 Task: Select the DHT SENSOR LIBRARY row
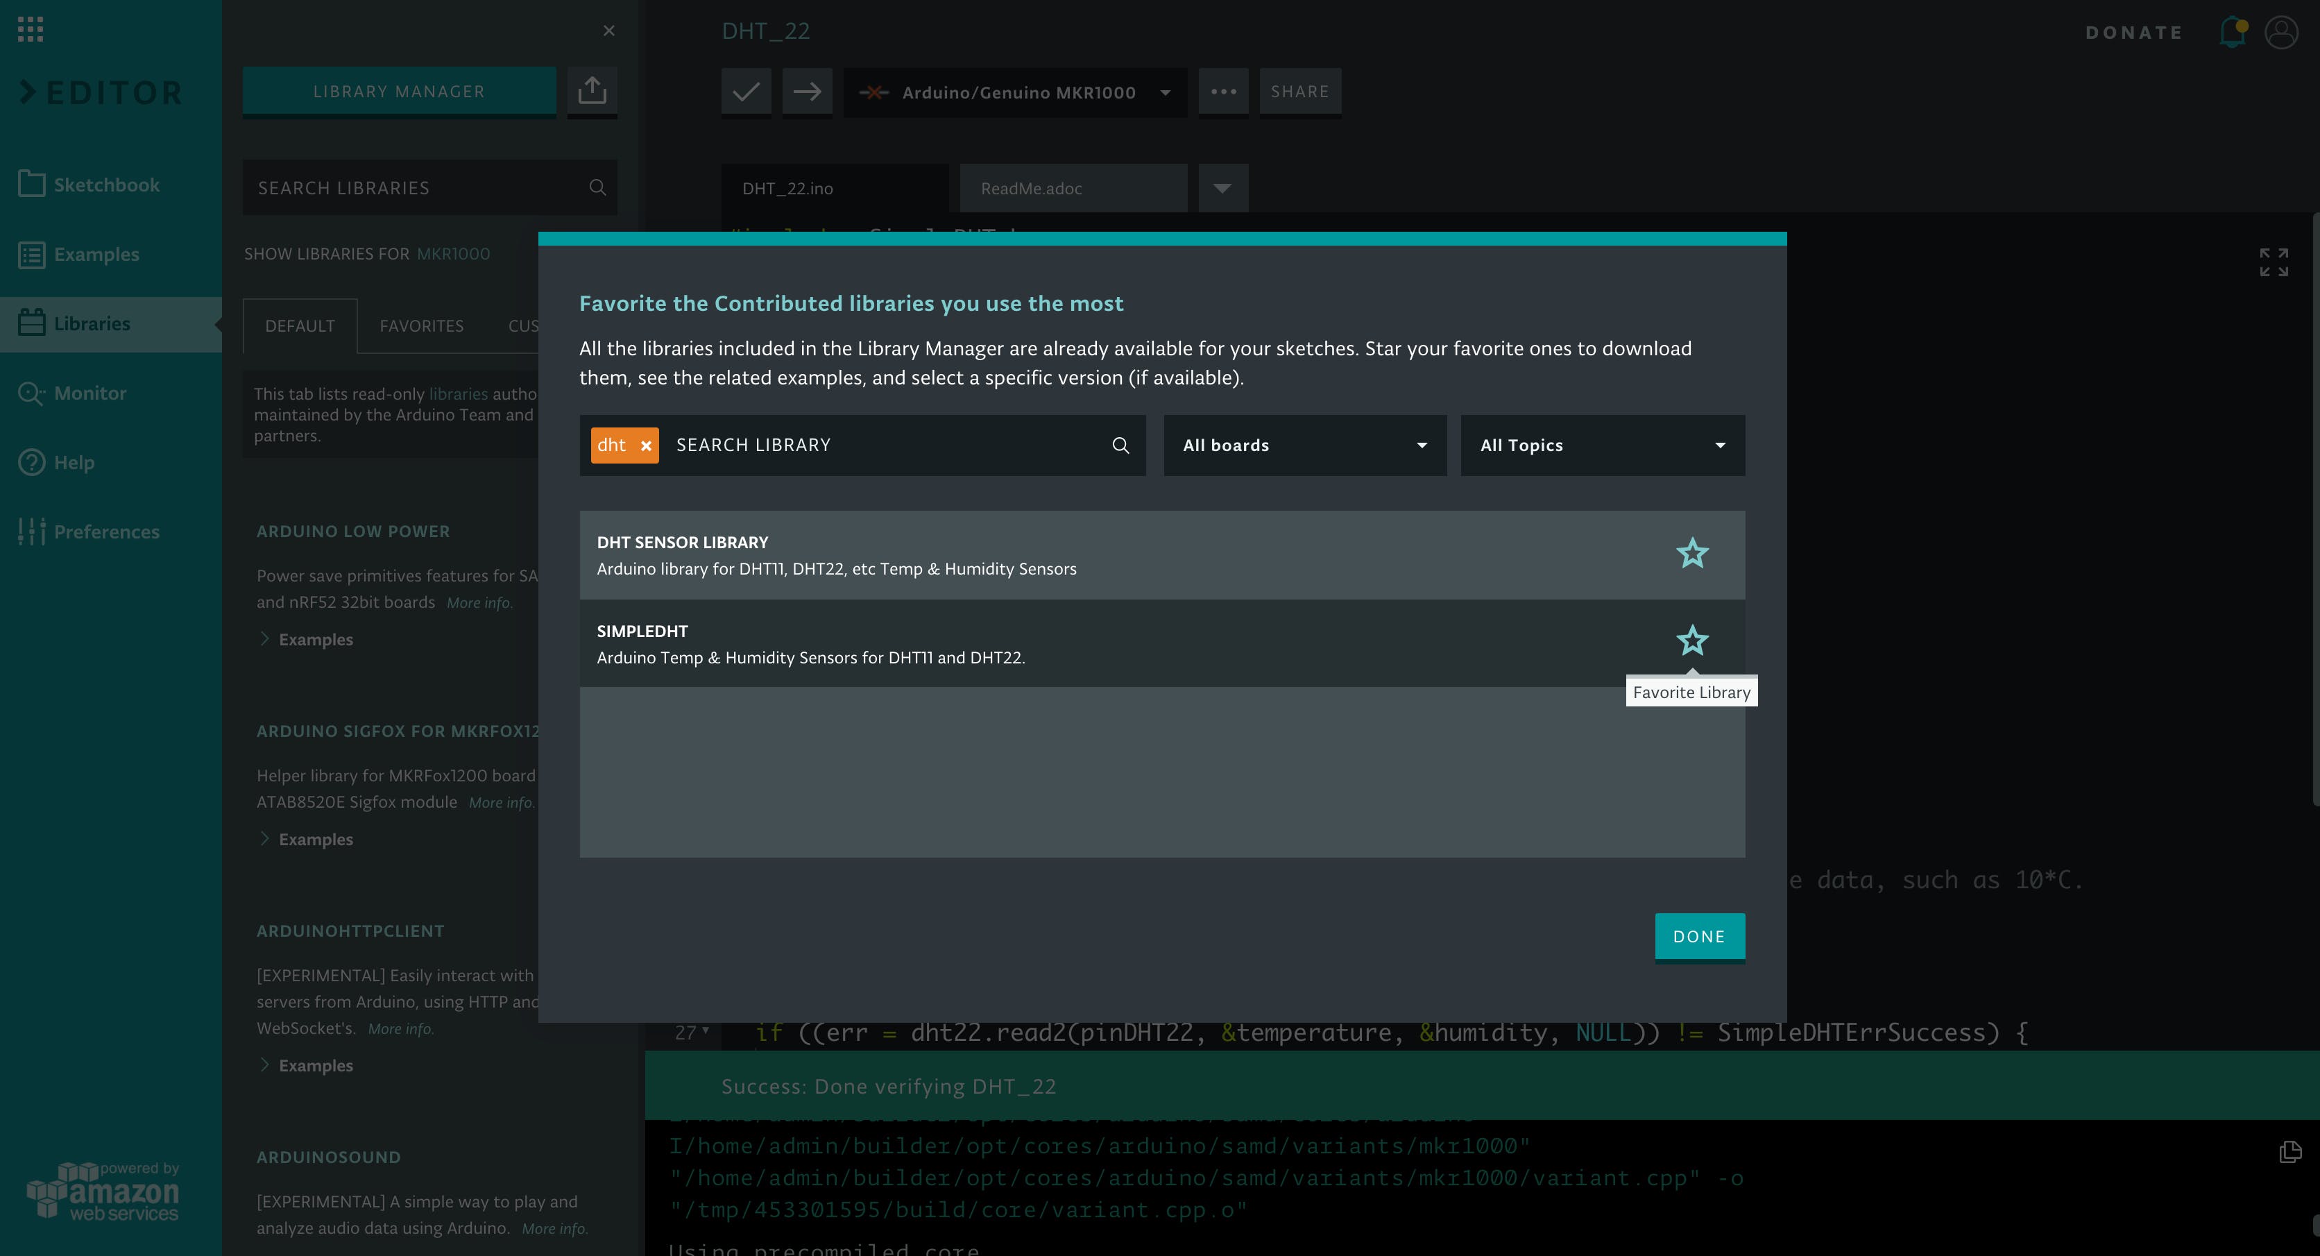(x=1162, y=555)
